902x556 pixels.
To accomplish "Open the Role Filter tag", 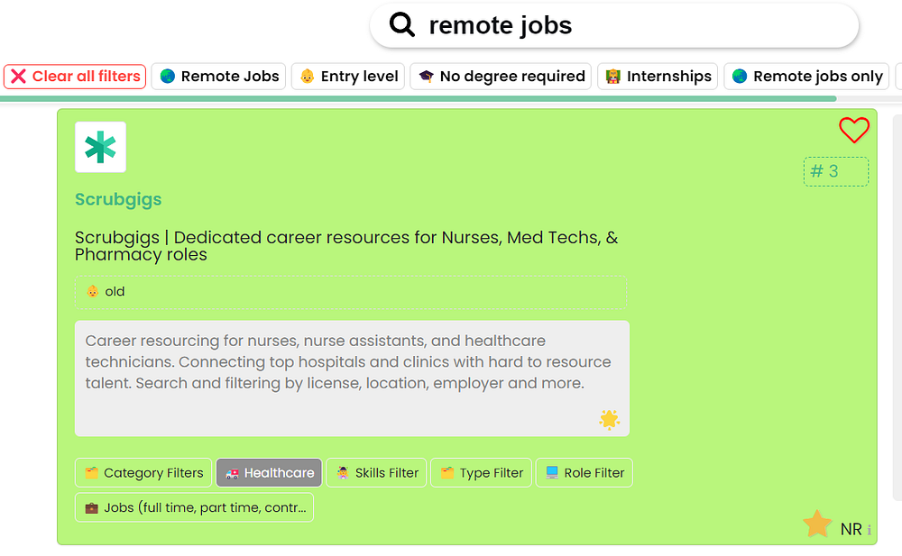I will coord(584,473).
